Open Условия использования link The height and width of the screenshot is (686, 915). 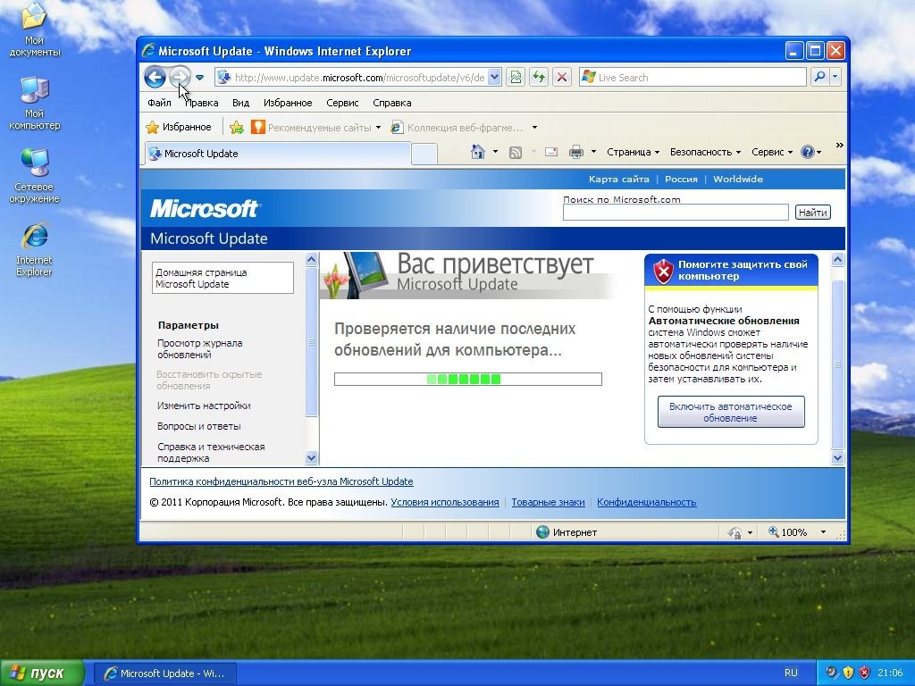click(x=445, y=502)
